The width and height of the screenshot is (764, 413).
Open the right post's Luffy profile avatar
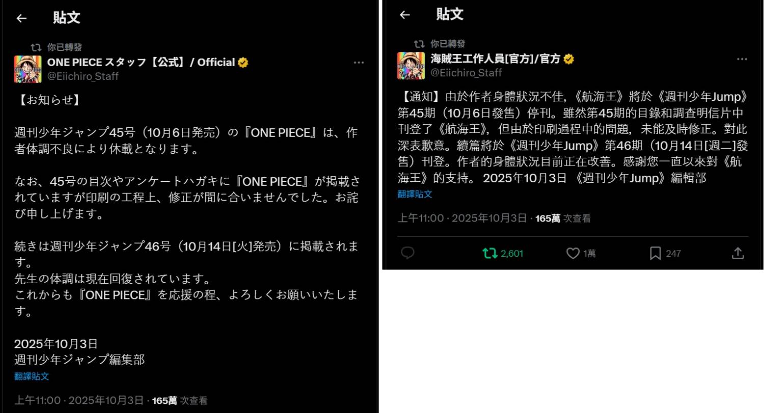point(411,66)
